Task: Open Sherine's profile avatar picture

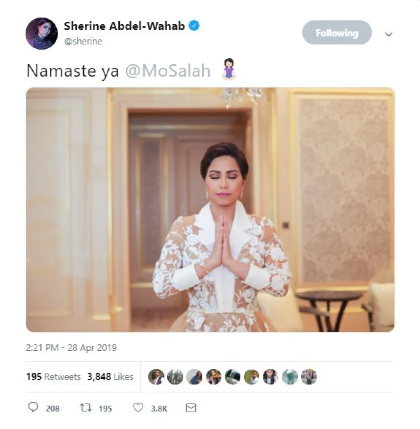Action: (42, 34)
